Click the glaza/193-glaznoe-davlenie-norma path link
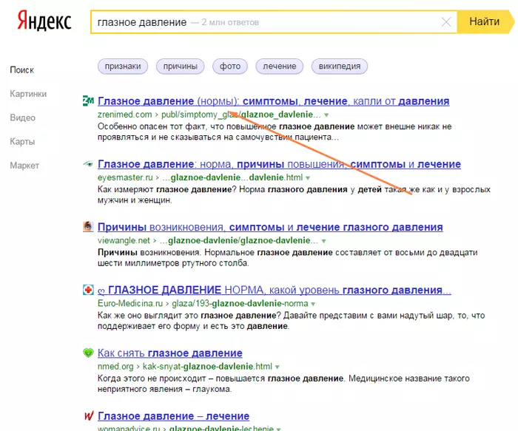The width and height of the screenshot is (518, 431). click(240, 303)
